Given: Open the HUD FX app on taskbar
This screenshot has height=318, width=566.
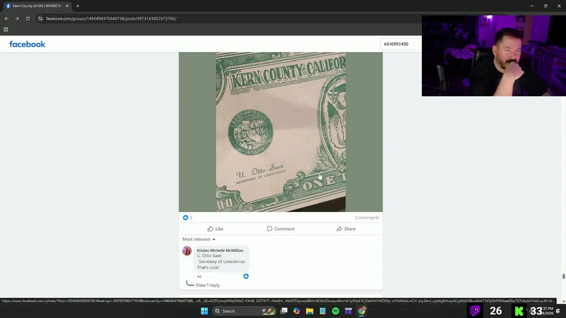Looking at the screenshot, I should pyautogui.click(x=348, y=311).
